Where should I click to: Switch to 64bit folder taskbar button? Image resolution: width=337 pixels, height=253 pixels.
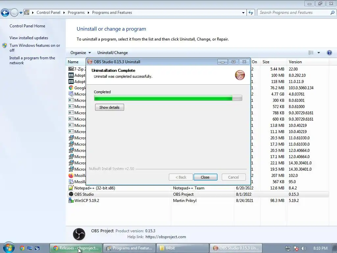click(x=182, y=248)
